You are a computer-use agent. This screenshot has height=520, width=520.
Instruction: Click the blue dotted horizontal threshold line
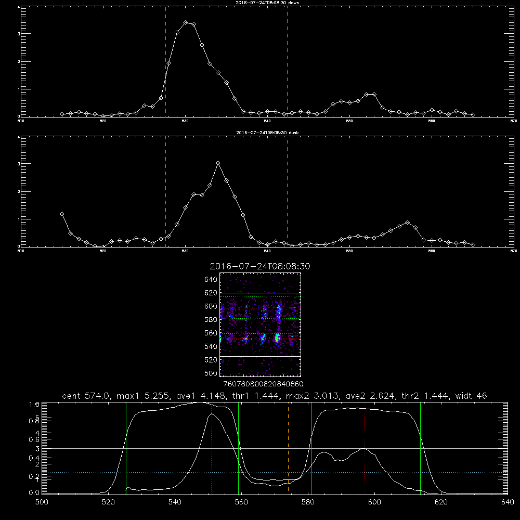[x=275, y=472]
